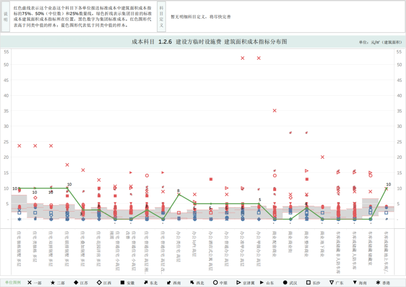This screenshot has width=406, height=287.
Task: Click the 一部 cross legend icon
Action: point(29,282)
